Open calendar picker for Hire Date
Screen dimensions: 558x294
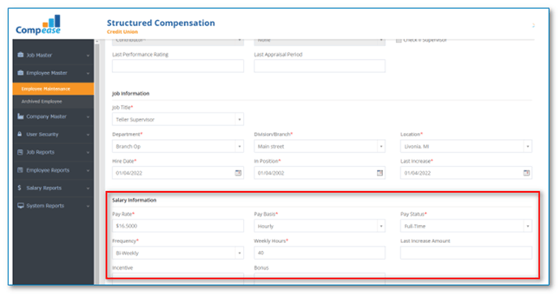238,173
